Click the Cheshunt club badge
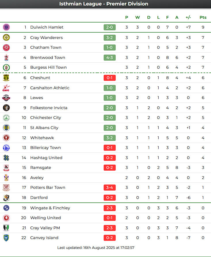Viewport: 211px width, 257px height. click(x=6, y=78)
